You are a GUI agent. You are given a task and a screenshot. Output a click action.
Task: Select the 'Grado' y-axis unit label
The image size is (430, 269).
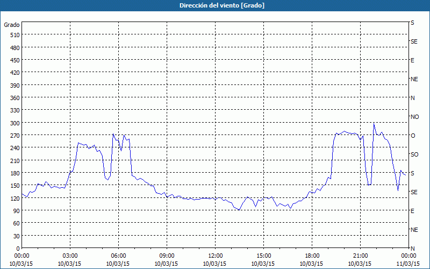12,25
